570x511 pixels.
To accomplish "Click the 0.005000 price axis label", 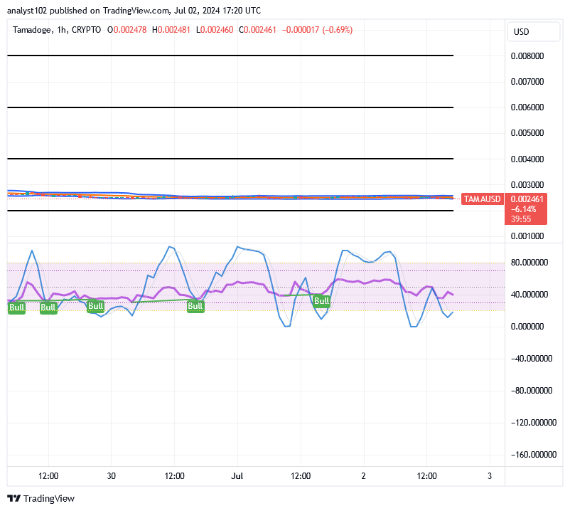I will pos(527,133).
